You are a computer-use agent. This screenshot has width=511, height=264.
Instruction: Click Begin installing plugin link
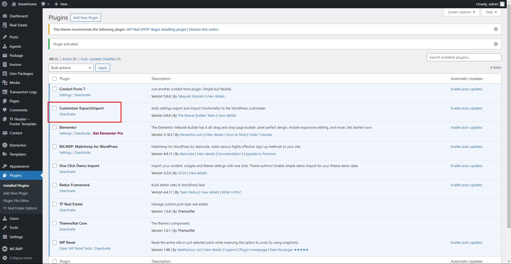click(x=169, y=29)
